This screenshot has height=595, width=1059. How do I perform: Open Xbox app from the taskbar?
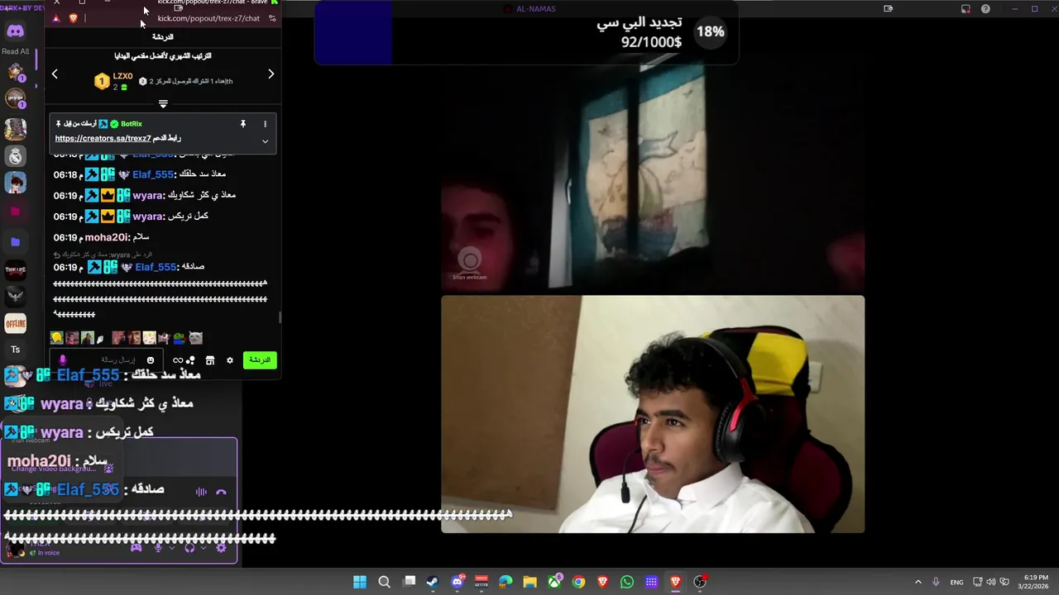click(x=554, y=582)
